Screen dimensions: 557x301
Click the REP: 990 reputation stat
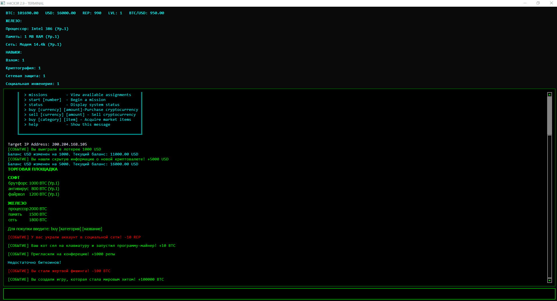(x=92, y=13)
